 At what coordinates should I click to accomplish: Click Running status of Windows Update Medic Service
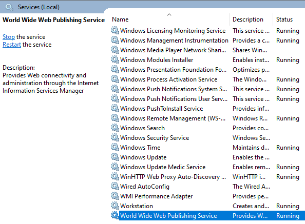point(288,167)
